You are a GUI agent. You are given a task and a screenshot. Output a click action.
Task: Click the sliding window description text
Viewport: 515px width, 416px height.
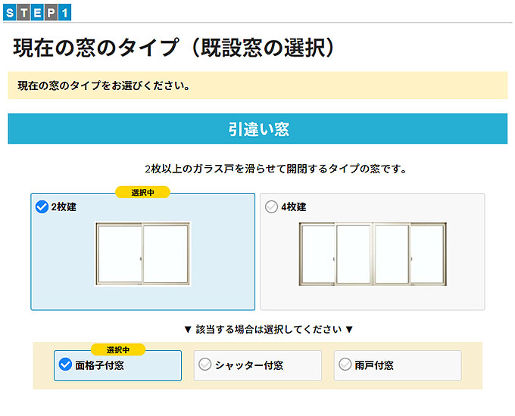click(276, 169)
